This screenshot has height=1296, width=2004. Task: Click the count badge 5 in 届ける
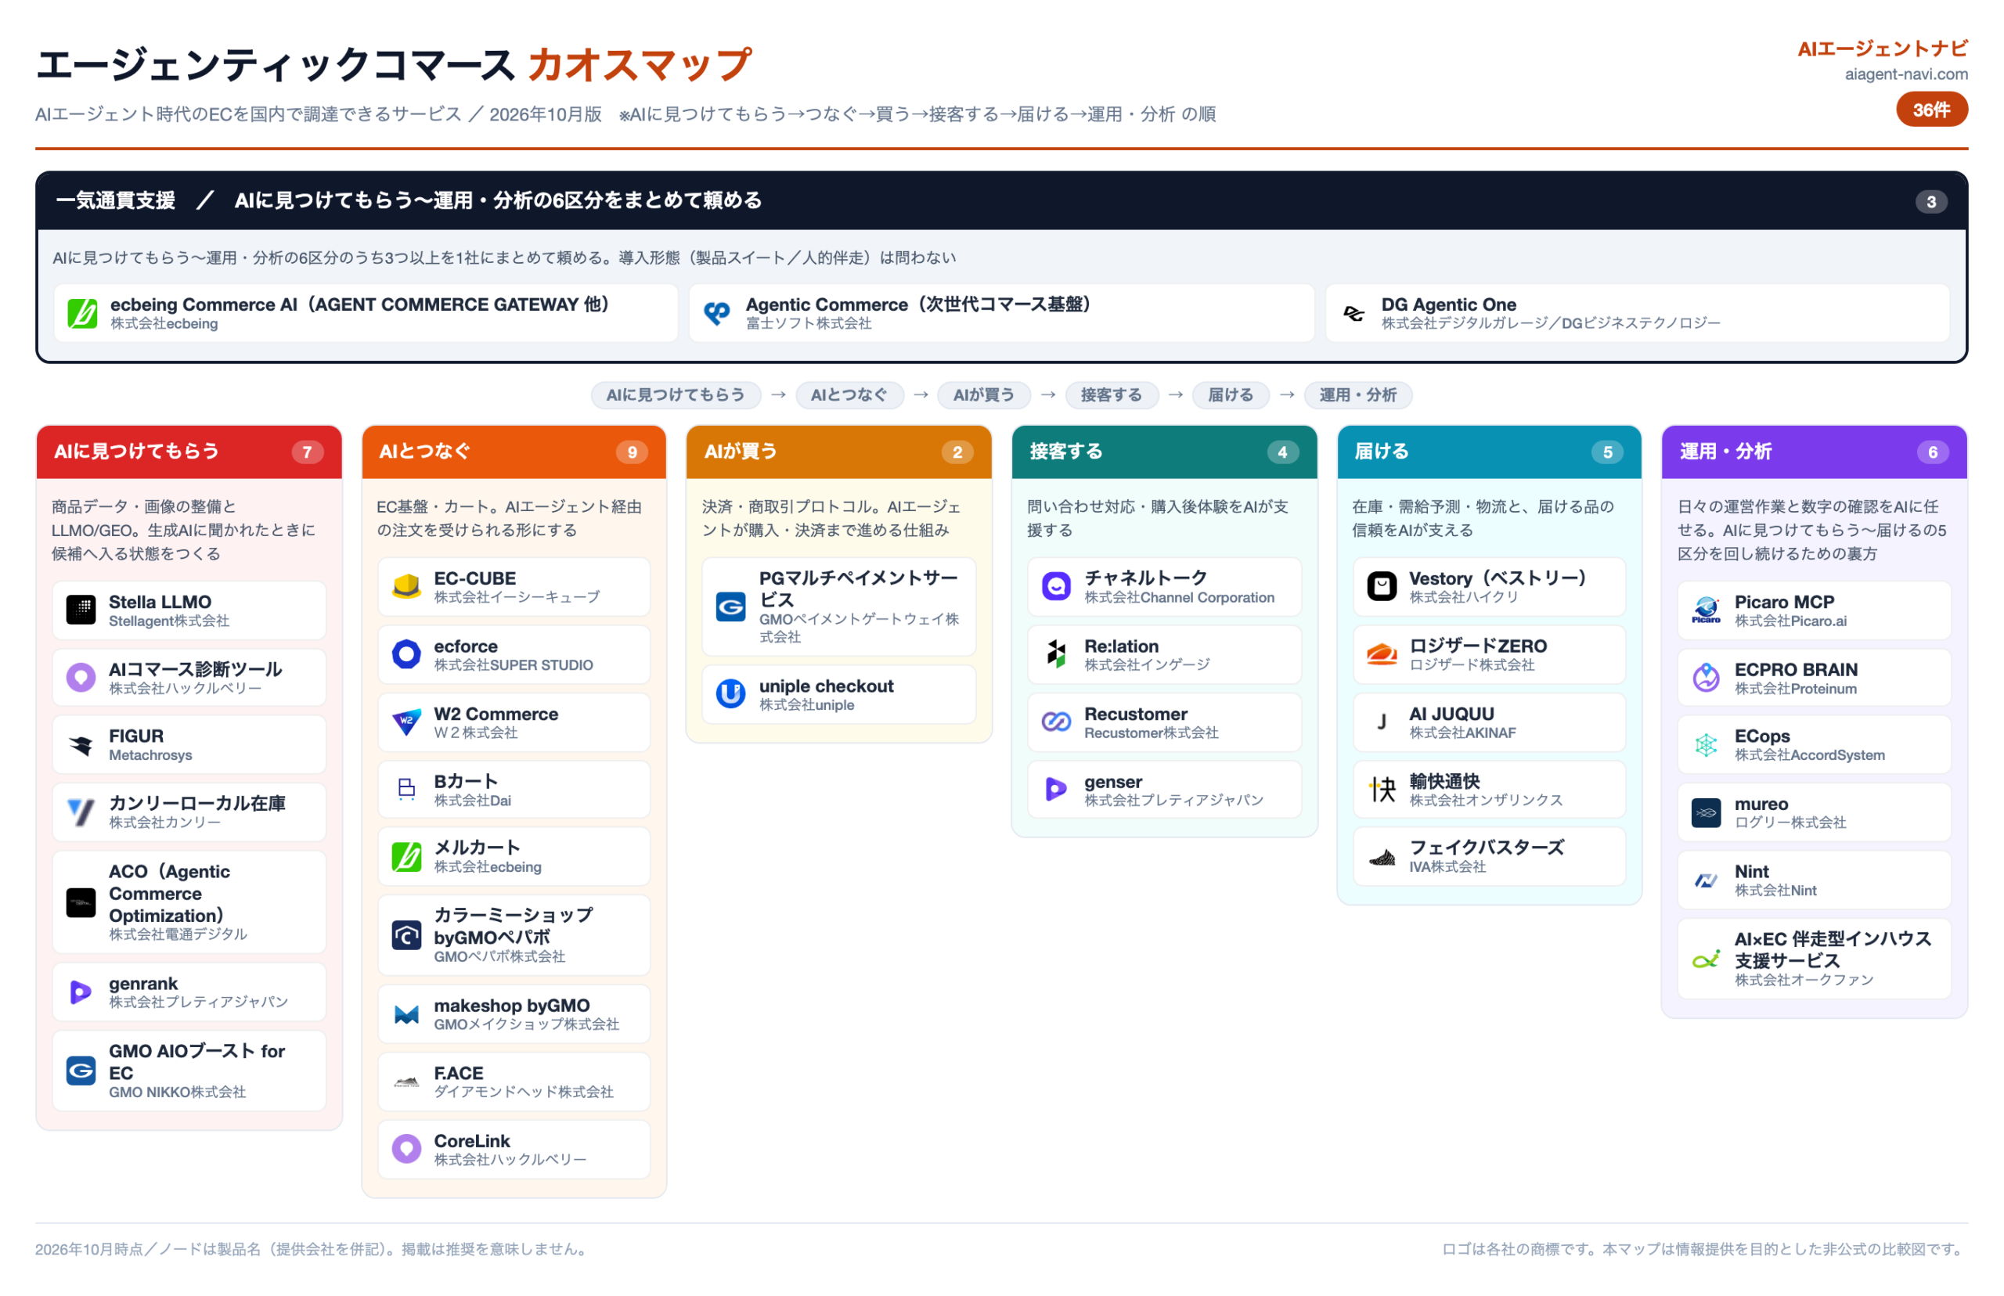coord(1608,452)
